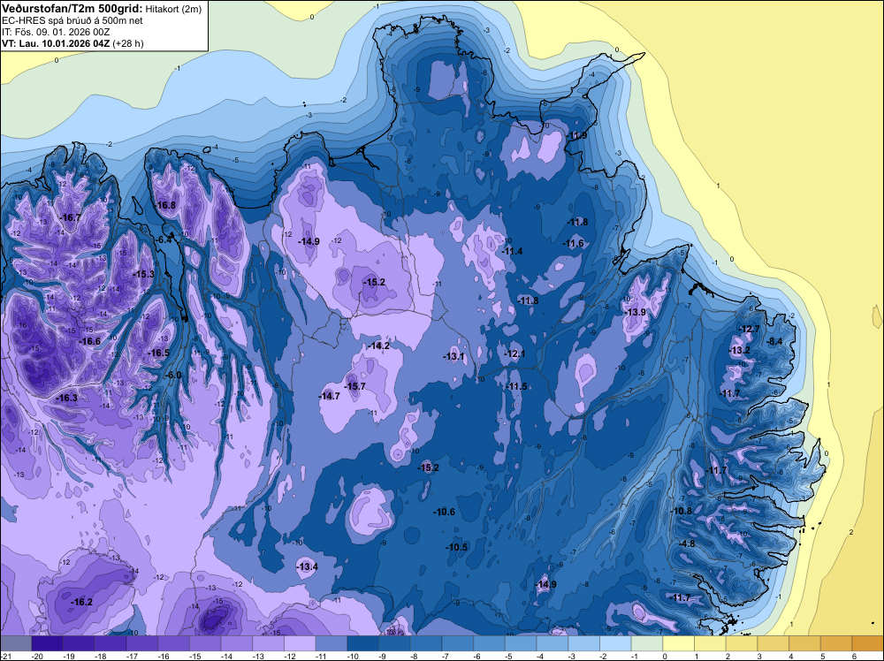Click the '-10.5' temperature label

click(457, 547)
